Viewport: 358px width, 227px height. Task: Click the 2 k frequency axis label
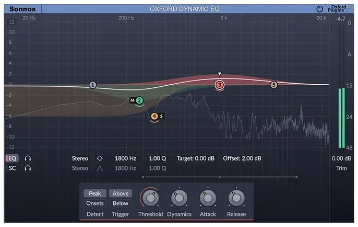coord(224,18)
